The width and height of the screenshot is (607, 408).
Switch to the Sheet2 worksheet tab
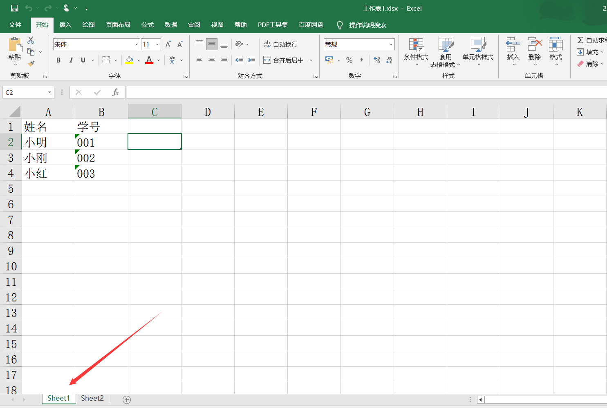click(x=92, y=398)
